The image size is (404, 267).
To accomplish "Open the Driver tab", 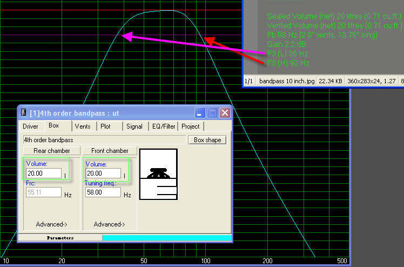I will pos(30,126).
